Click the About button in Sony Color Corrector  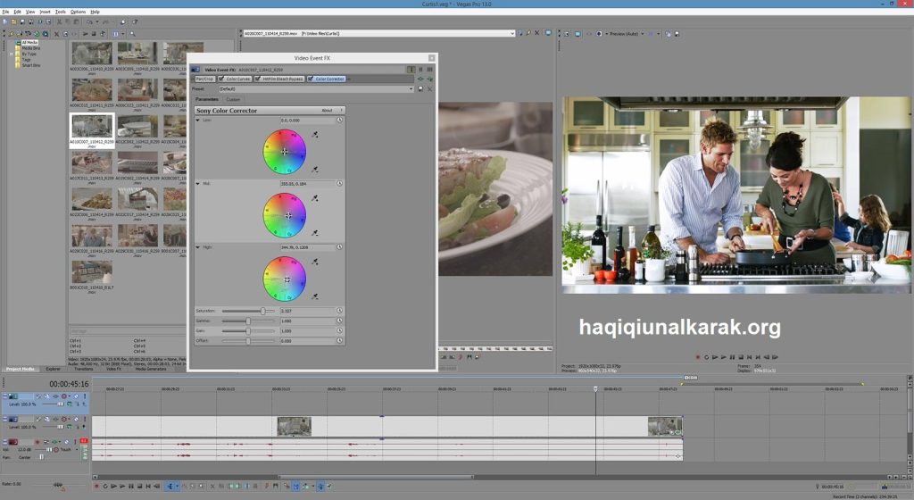(327, 110)
